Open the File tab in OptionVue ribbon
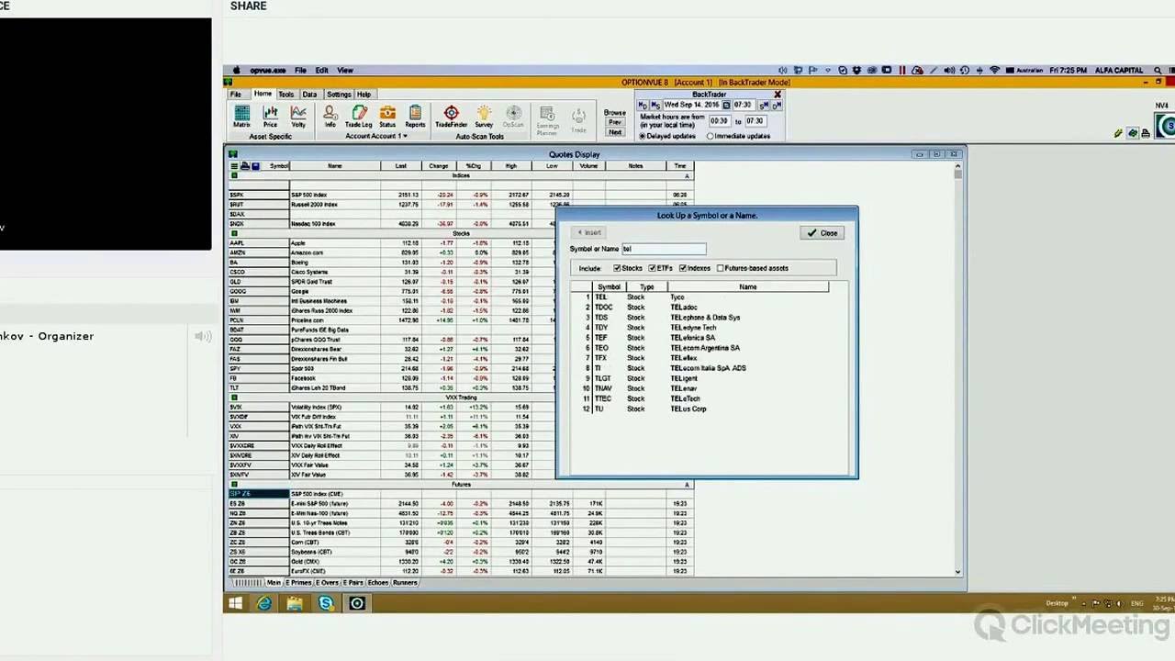 (x=236, y=94)
